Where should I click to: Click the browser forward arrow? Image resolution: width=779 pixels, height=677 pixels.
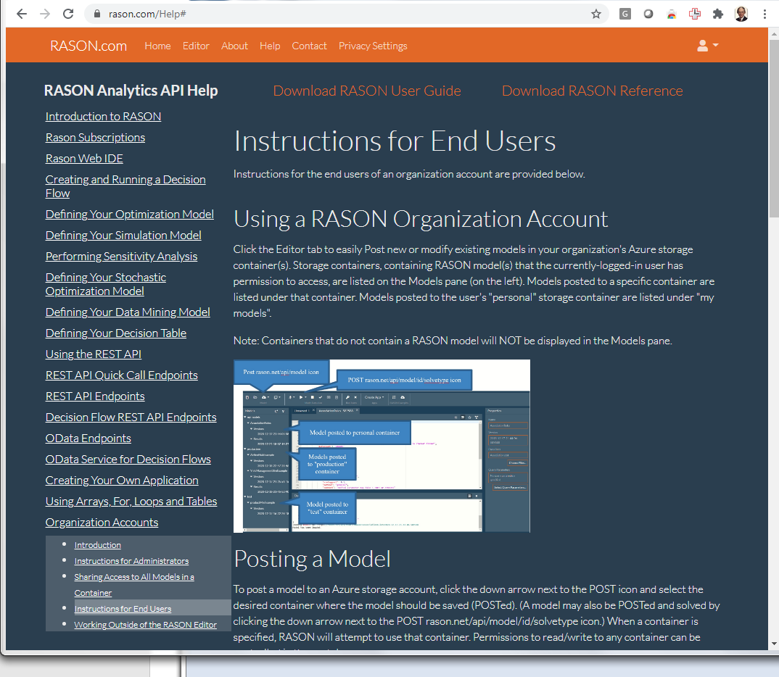coord(45,14)
